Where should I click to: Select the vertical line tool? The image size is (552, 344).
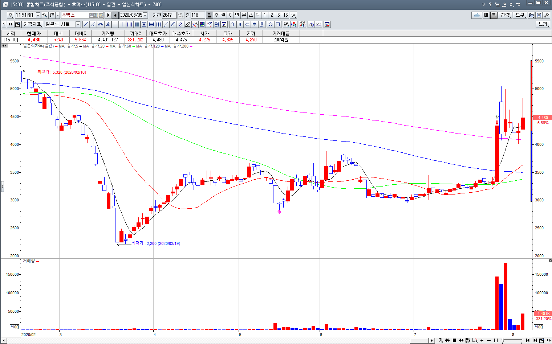coord(122,24)
